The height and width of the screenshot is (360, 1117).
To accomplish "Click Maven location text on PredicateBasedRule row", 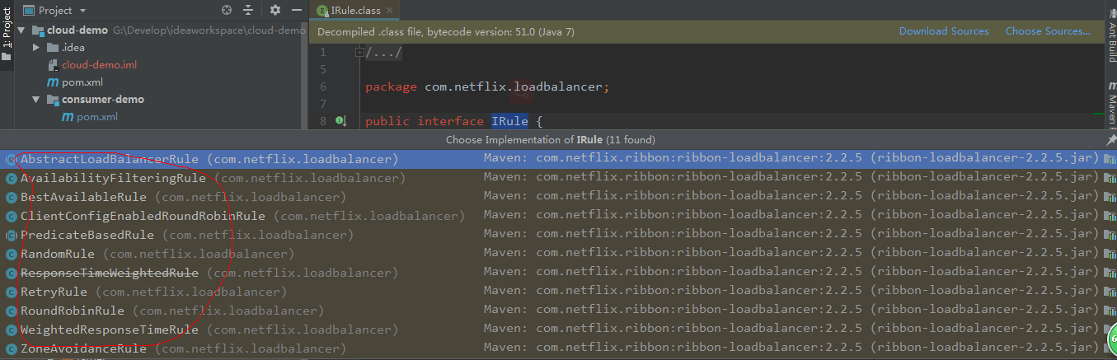I will pyautogui.click(x=791, y=235).
